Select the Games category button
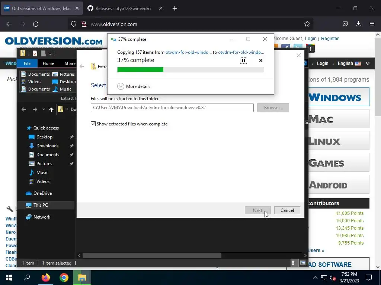381x285 pixels. (339, 163)
